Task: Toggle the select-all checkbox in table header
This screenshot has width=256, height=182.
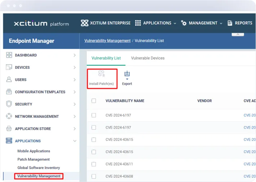Action: 94,101
